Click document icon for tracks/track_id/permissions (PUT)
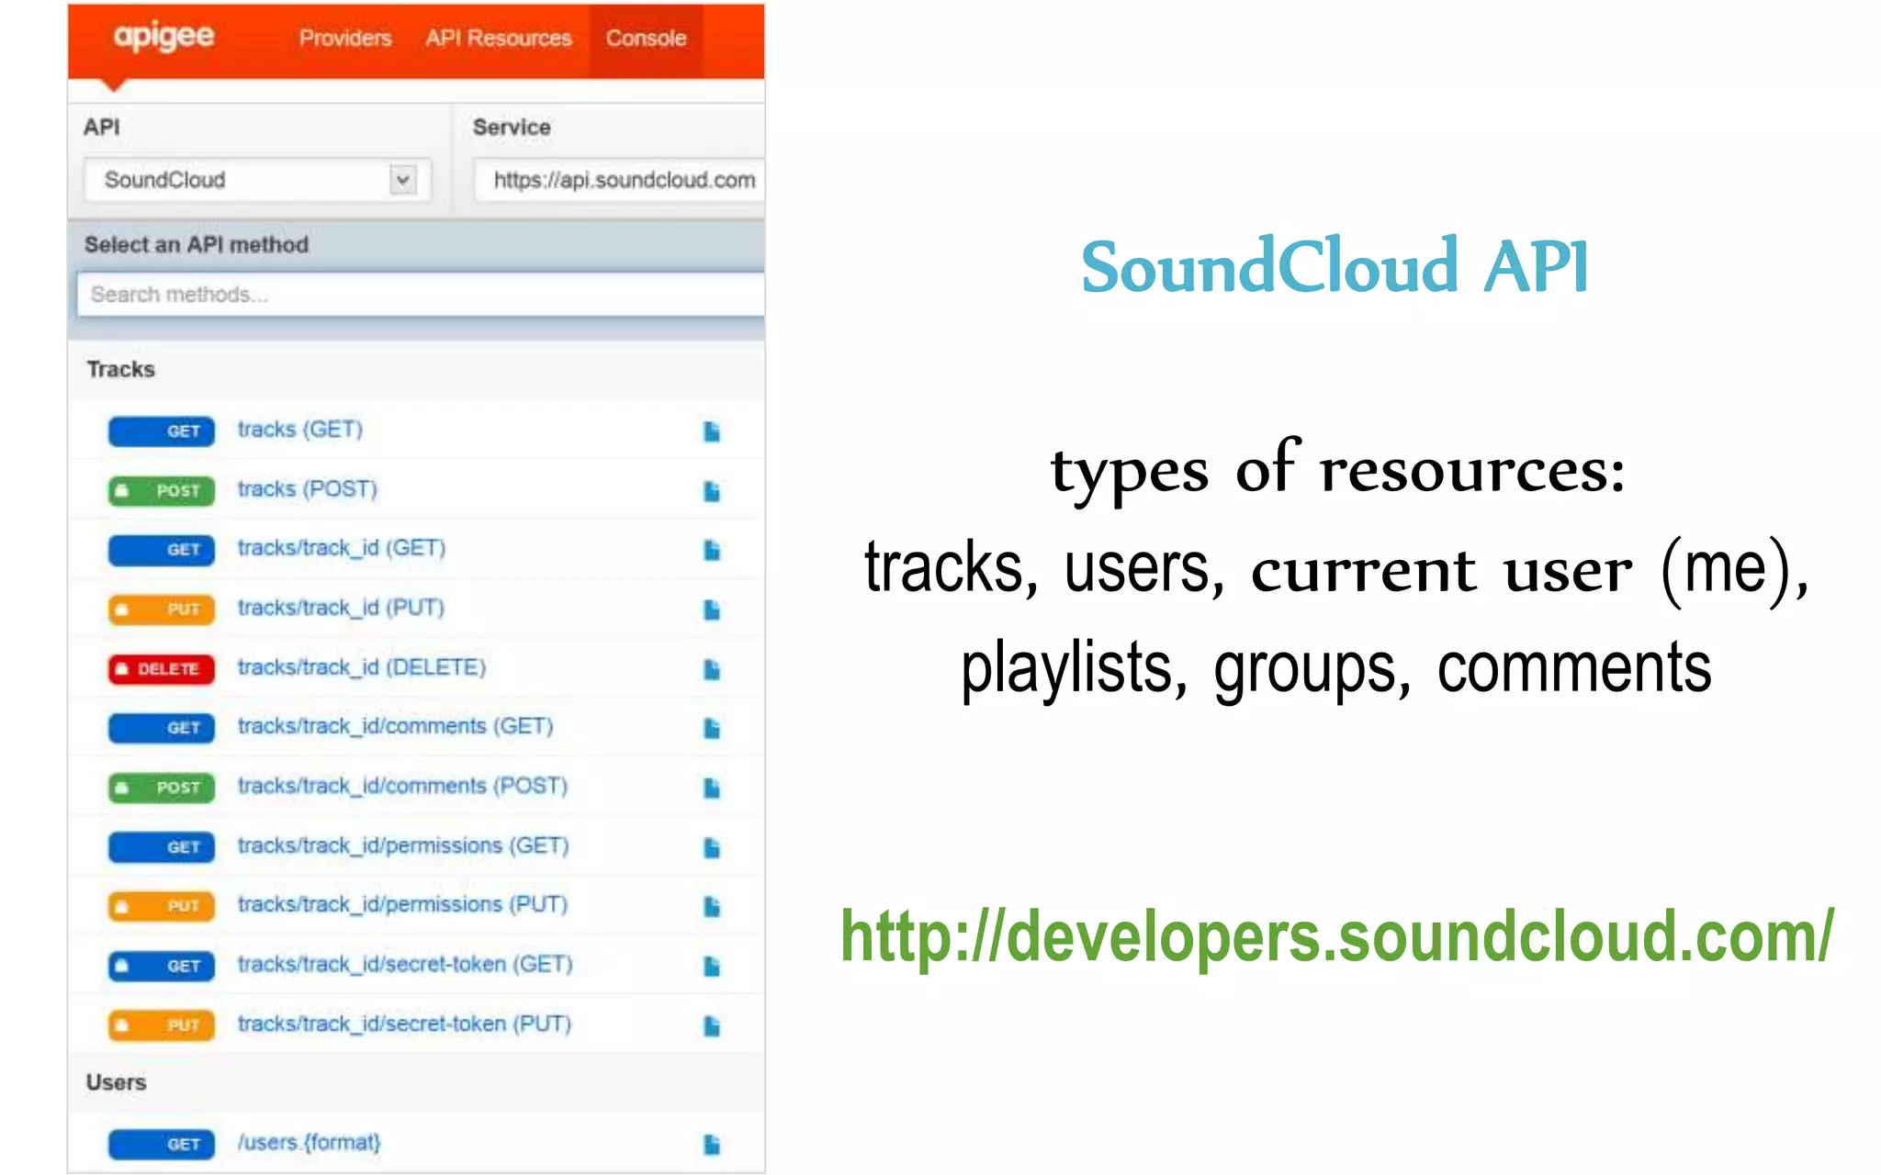 click(712, 906)
